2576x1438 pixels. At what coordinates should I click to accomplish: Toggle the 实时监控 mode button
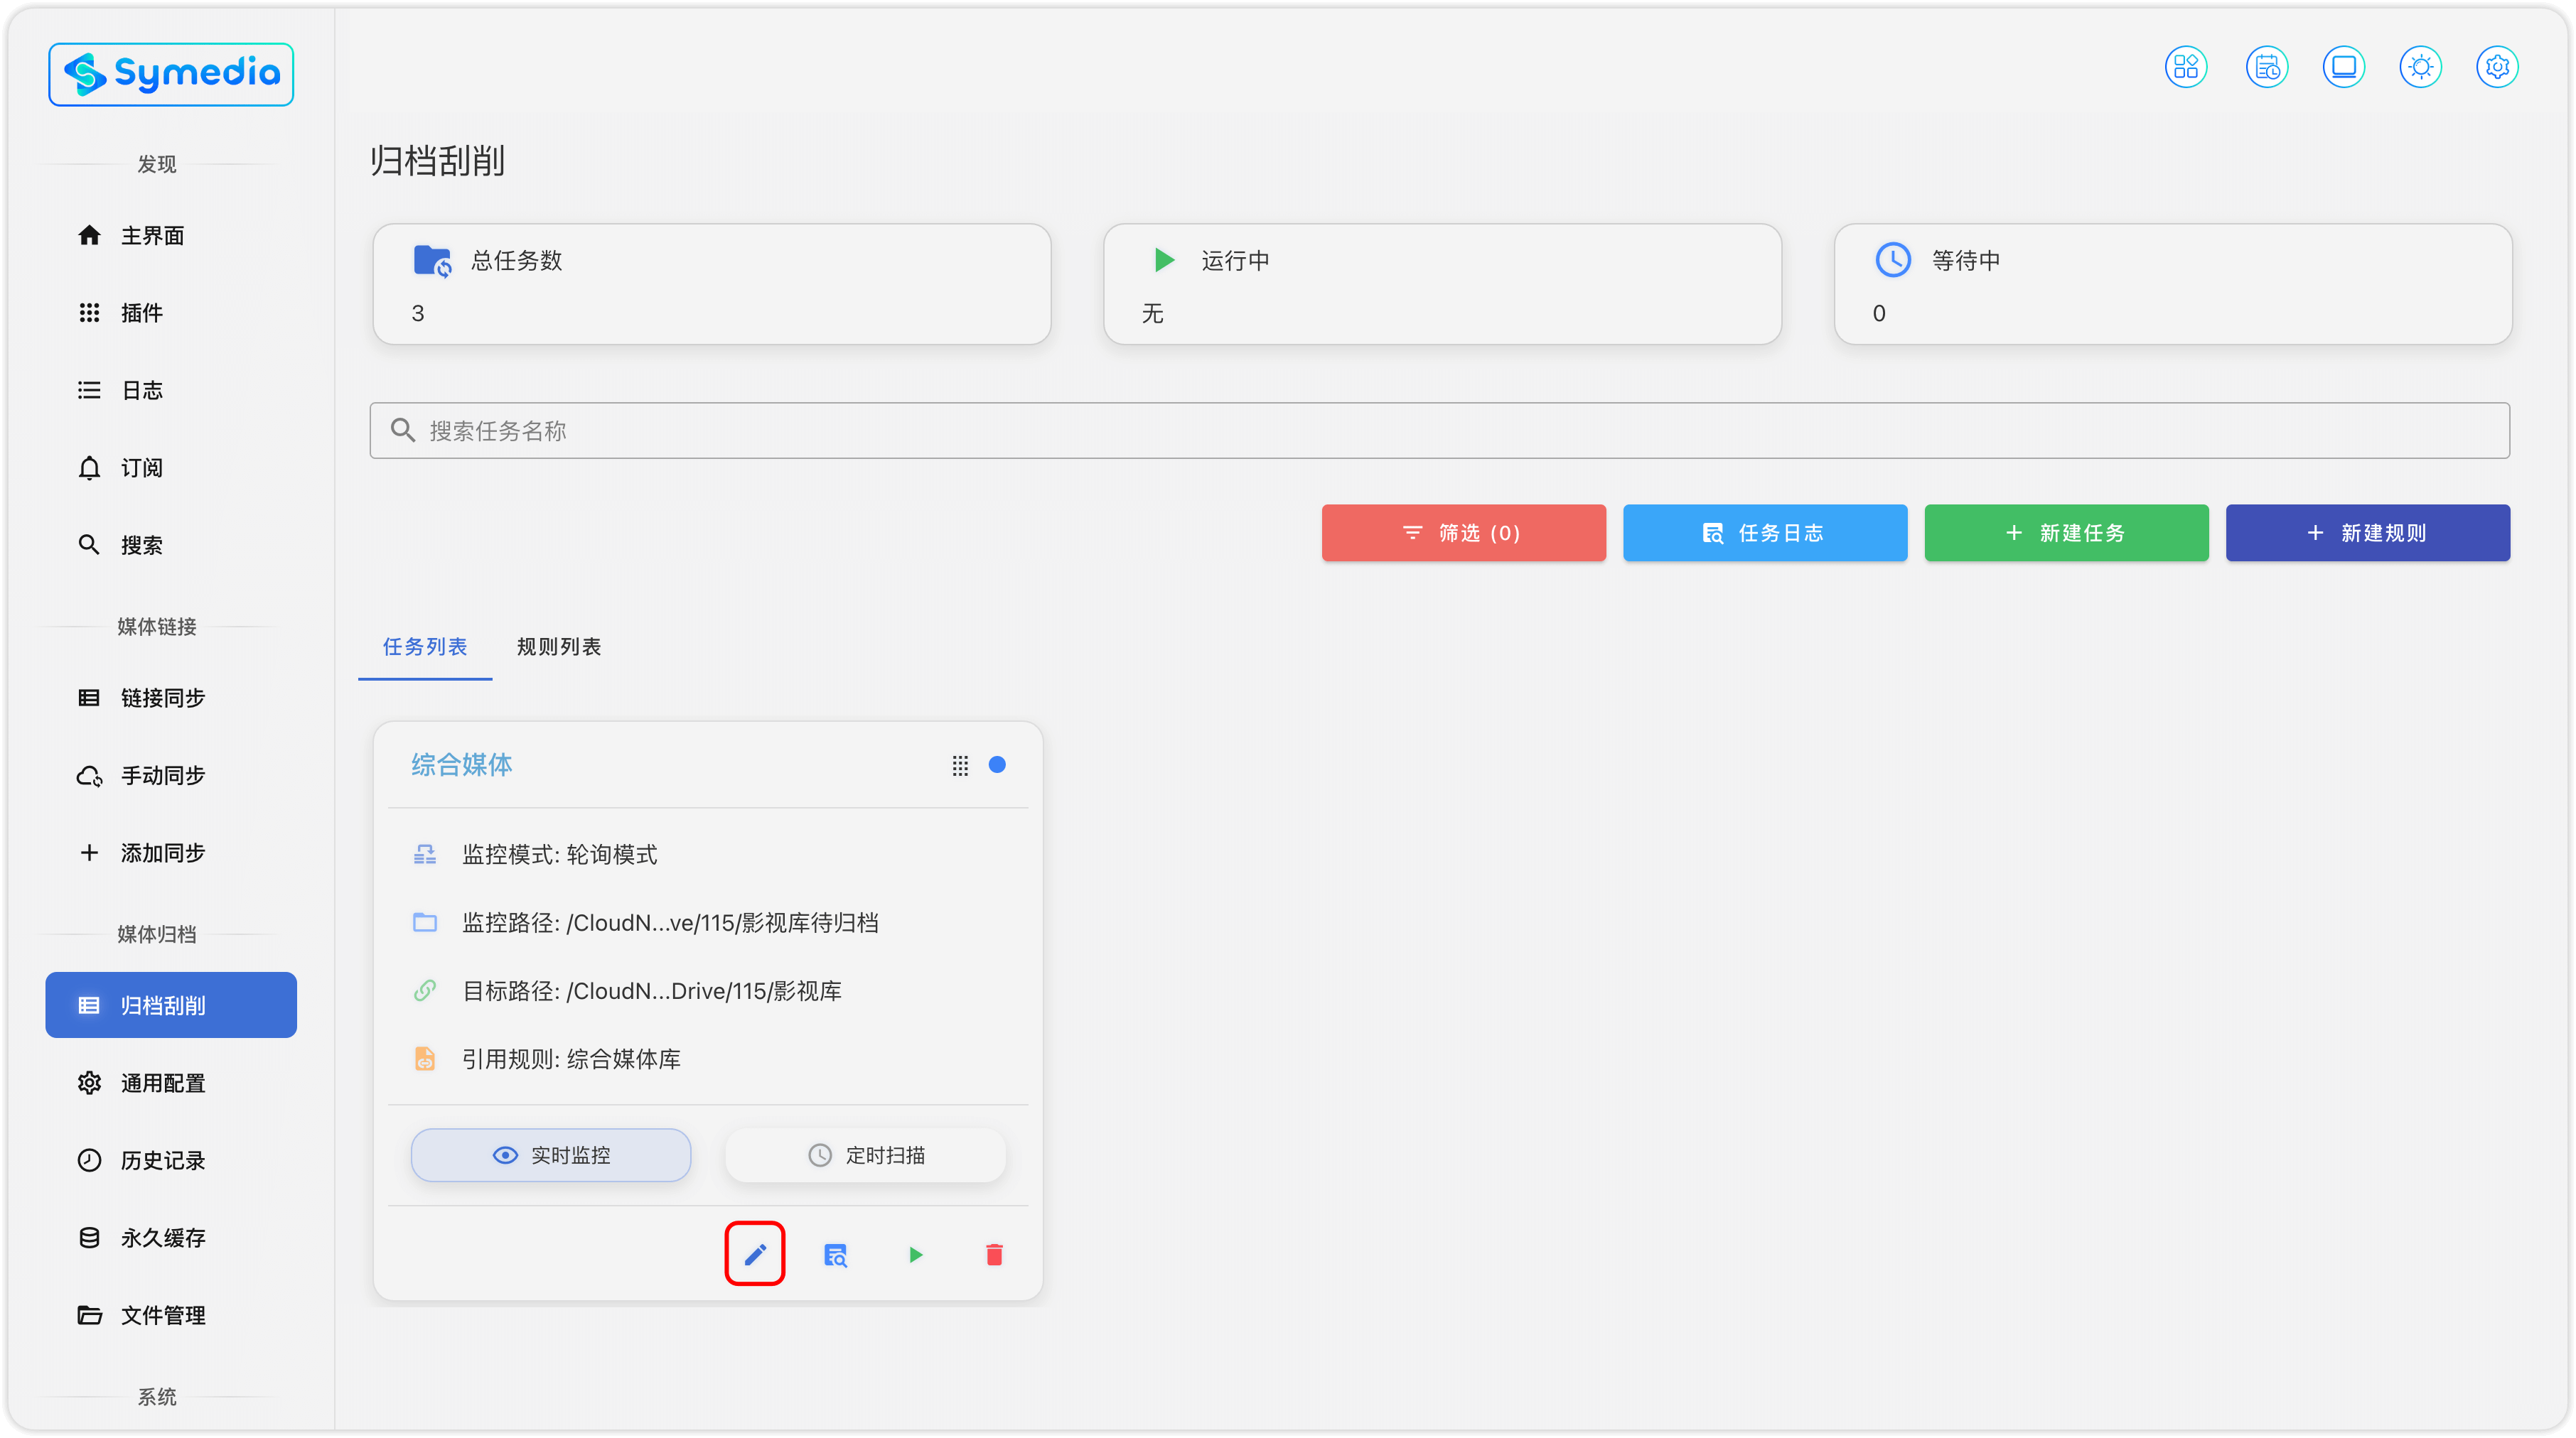(551, 1155)
